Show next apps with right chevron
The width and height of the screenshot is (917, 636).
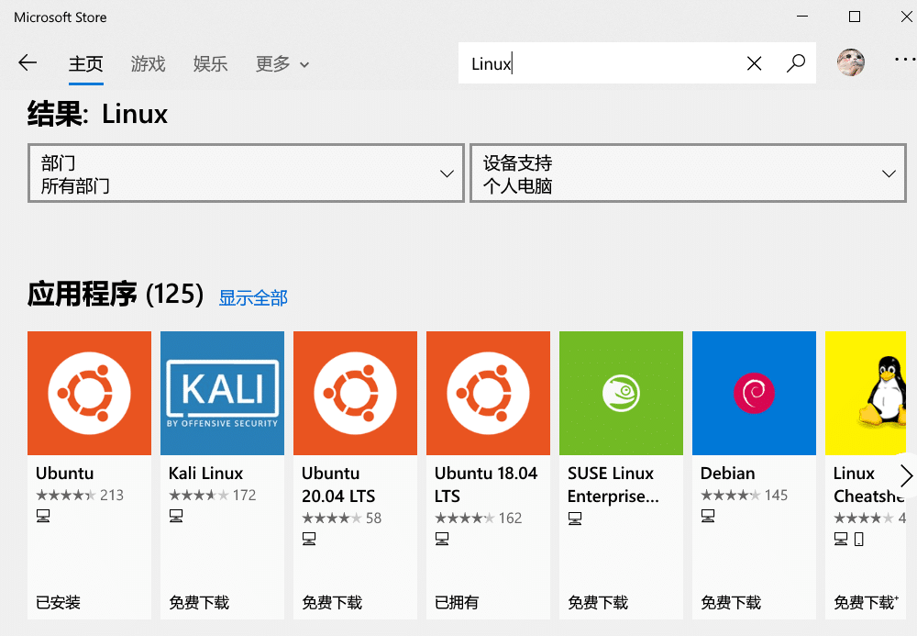(906, 475)
